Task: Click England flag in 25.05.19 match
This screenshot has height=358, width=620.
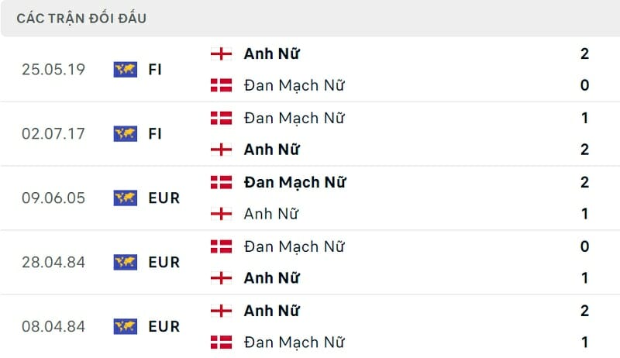Action: [x=221, y=53]
